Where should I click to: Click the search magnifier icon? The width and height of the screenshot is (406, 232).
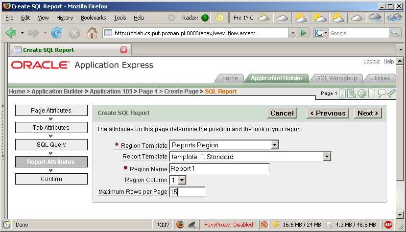click(395, 33)
